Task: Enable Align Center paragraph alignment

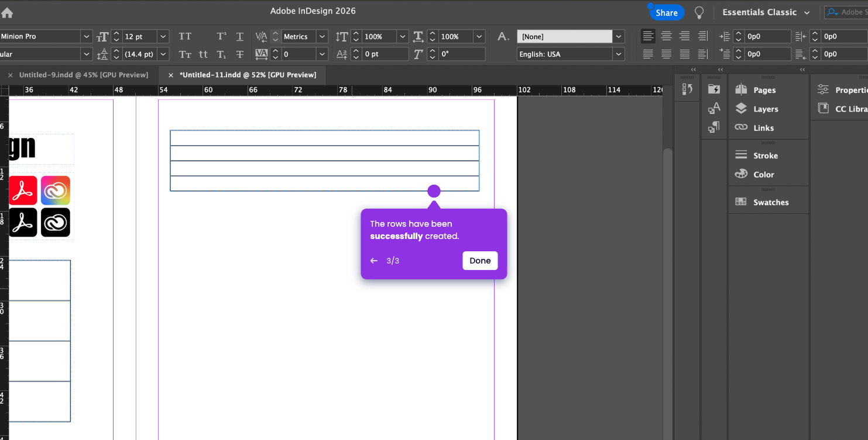Action: point(666,36)
